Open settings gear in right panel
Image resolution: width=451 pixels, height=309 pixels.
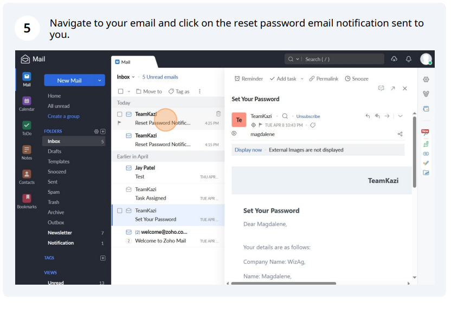[426, 80]
